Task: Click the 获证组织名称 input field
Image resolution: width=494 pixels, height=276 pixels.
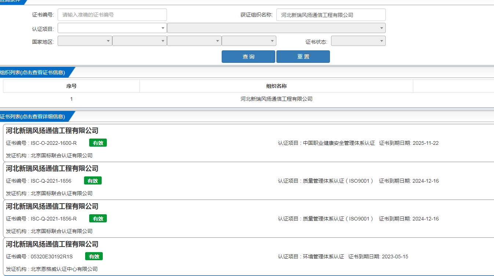Action: [x=331, y=15]
